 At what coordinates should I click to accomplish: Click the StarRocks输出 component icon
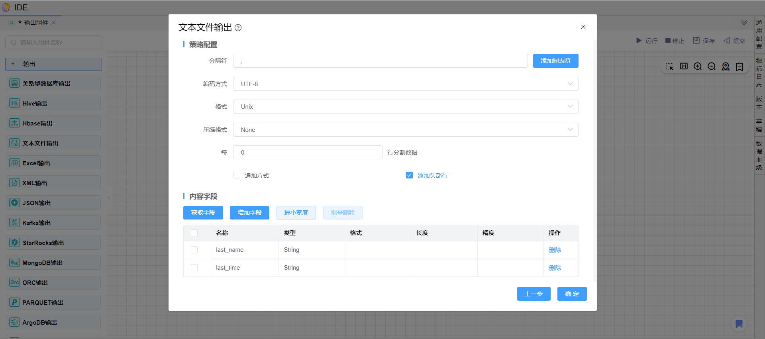click(14, 243)
